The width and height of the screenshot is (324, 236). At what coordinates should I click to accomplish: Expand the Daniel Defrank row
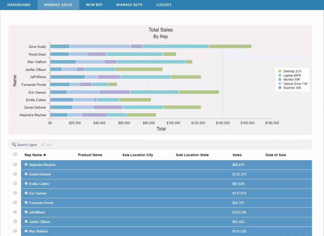pos(26,174)
